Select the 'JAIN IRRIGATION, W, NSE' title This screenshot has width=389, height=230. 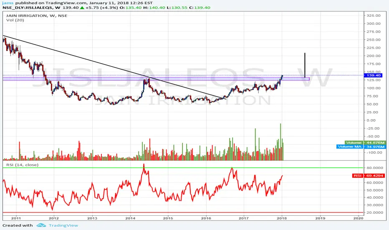coord(36,15)
